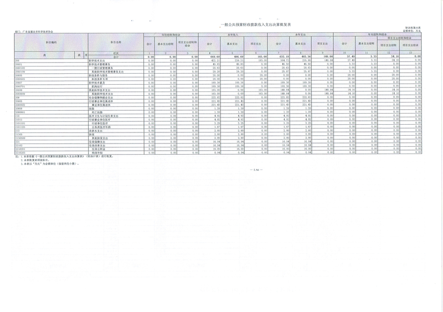
Task: Click the 37.49 total in column 10
Action: (x=344, y=57)
